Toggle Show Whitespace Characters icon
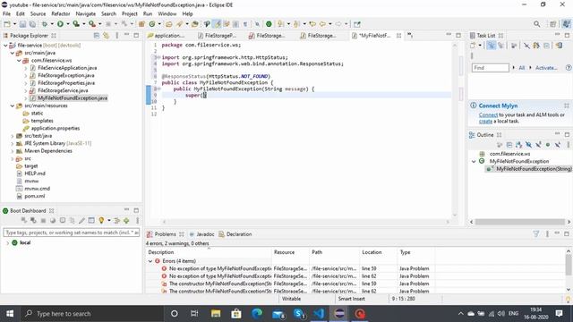 [x=245, y=24]
